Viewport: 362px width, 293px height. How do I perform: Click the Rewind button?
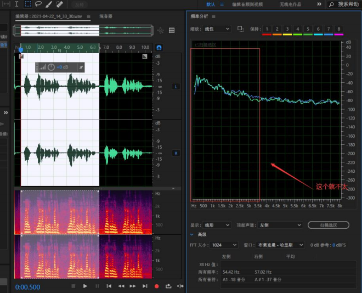(x=121, y=286)
